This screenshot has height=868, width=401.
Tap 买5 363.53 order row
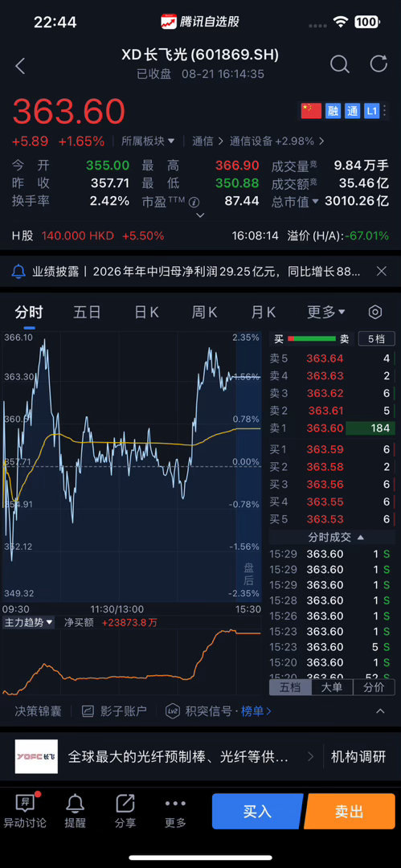333,519
